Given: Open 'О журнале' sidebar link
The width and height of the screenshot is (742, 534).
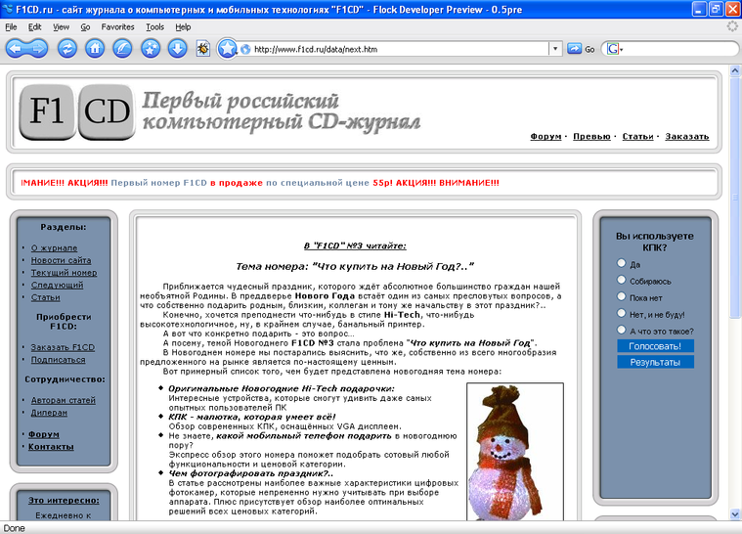Looking at the screenshot, I should click(x=54, y=248).
